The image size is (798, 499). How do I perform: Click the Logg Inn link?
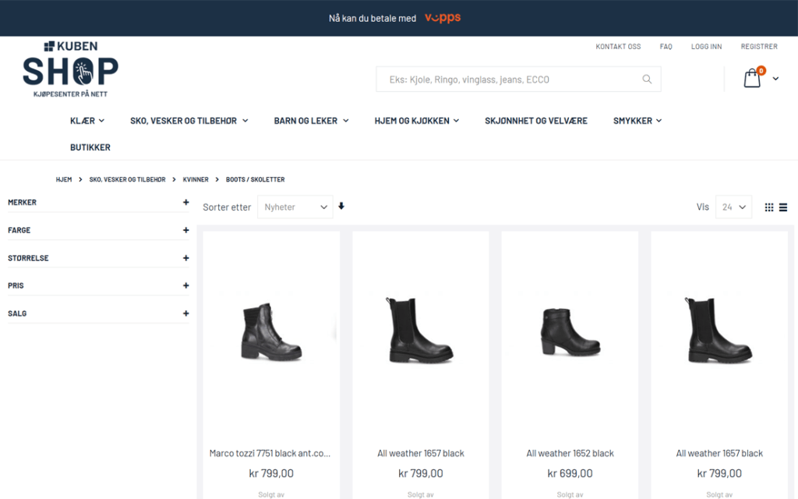click(x=706, y=46)
